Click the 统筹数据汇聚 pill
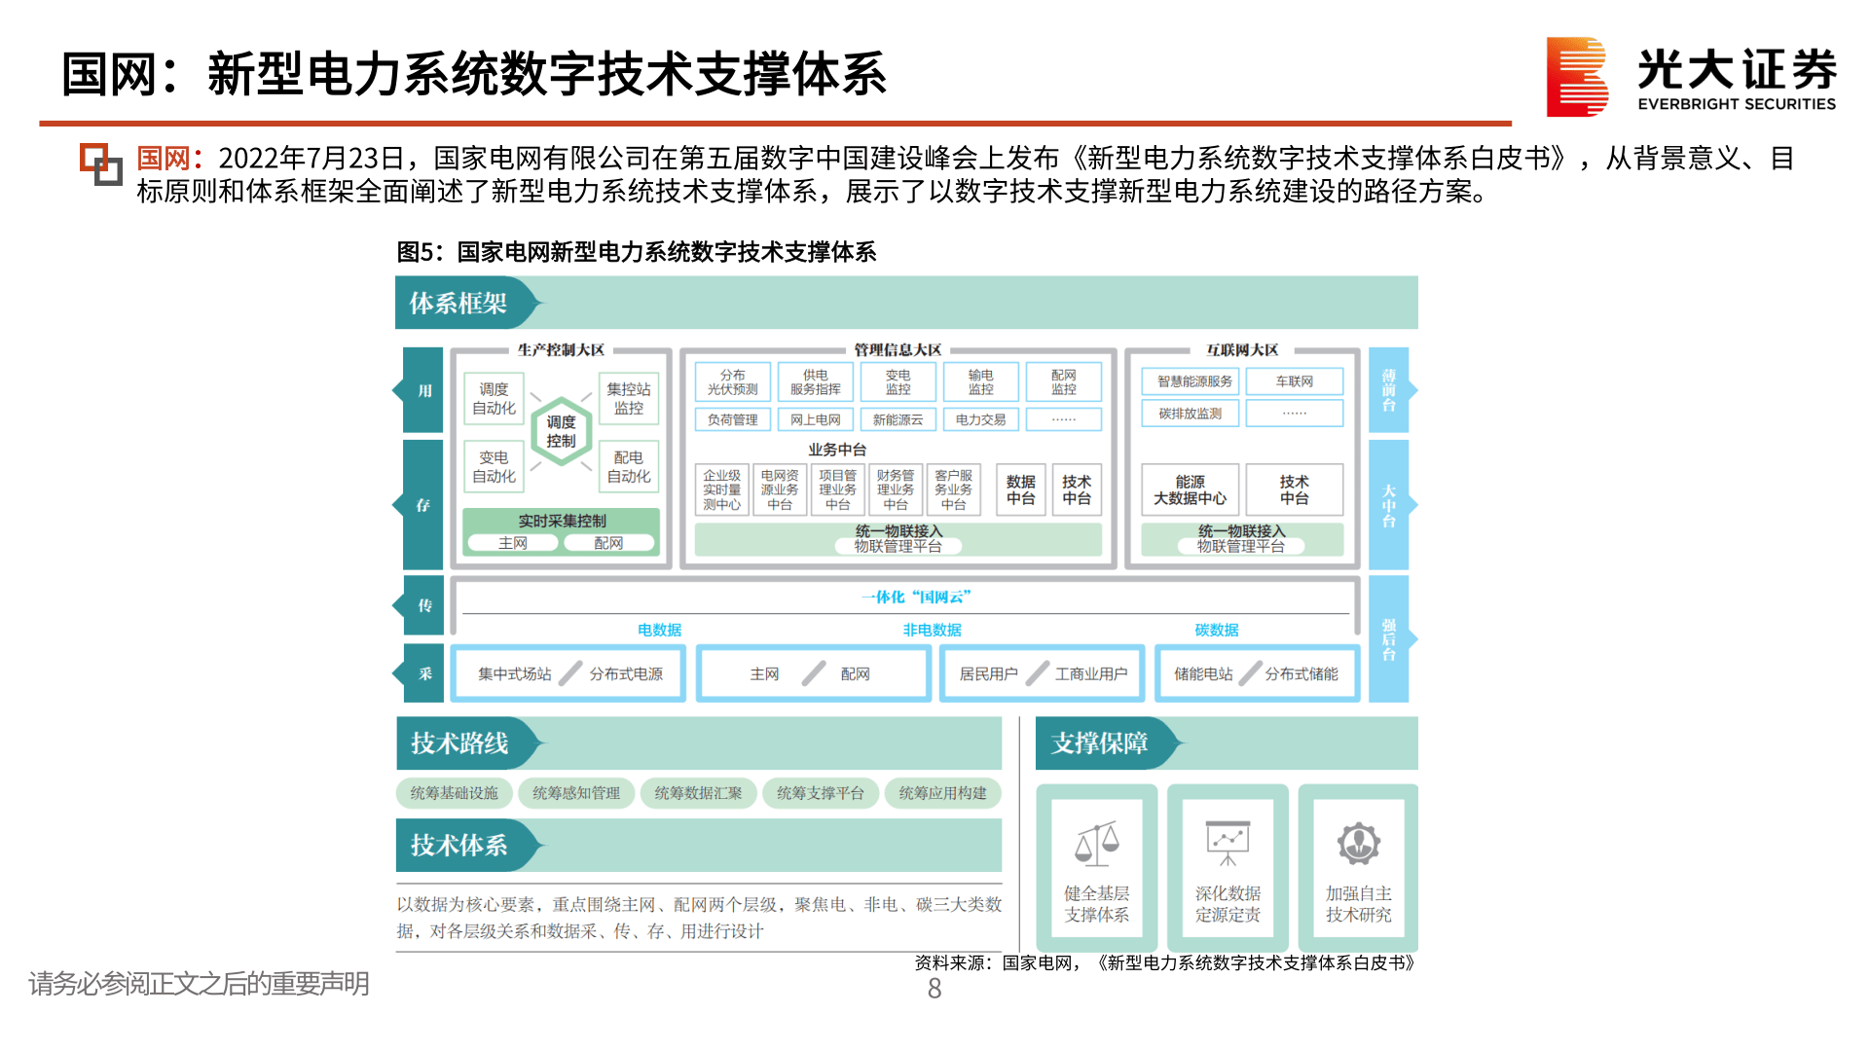 pos(698,793)
